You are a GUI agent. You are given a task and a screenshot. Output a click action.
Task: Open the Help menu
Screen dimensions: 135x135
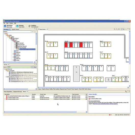click(x=15, y=23)
